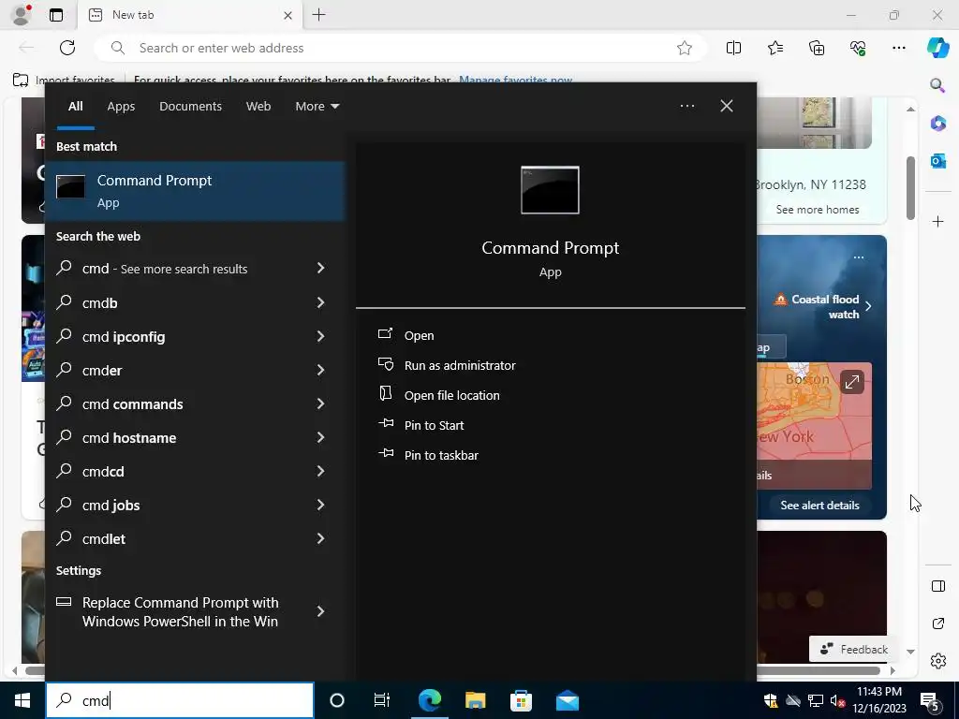Open Microsoft Store from the taskbar

[521, 700]
